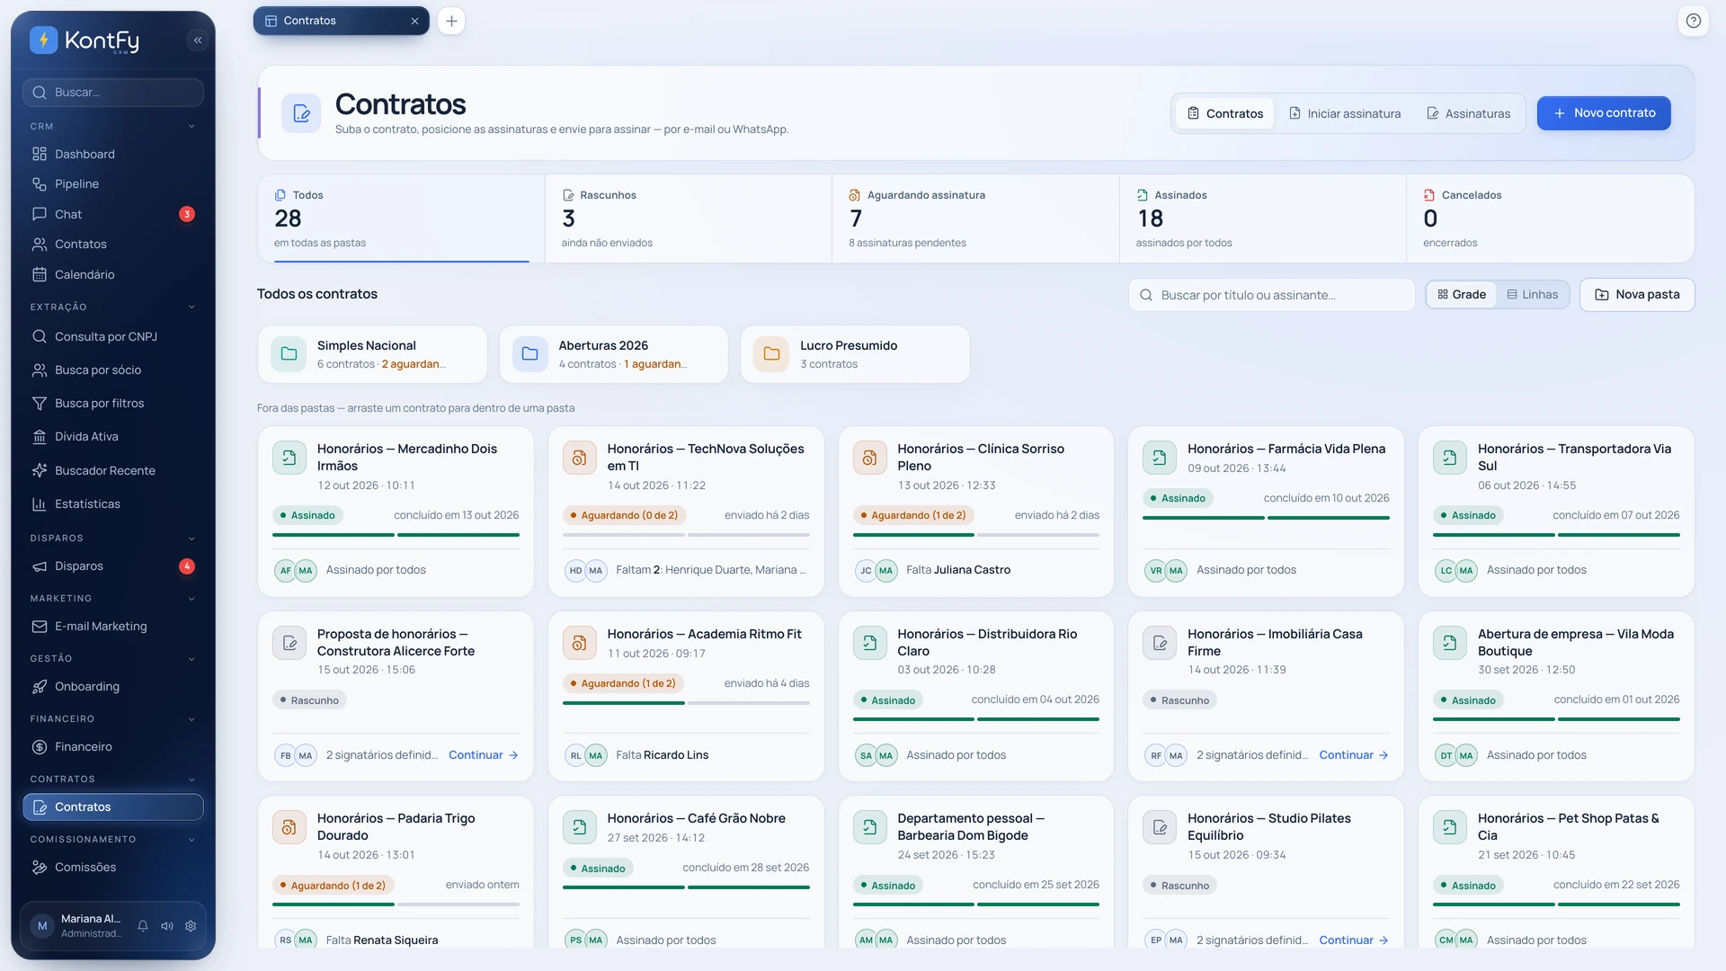Open the Simples Nacional folder
1726x971 pixels.
372,354
